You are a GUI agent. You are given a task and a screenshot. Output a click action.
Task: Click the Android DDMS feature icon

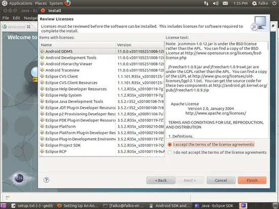42,51
